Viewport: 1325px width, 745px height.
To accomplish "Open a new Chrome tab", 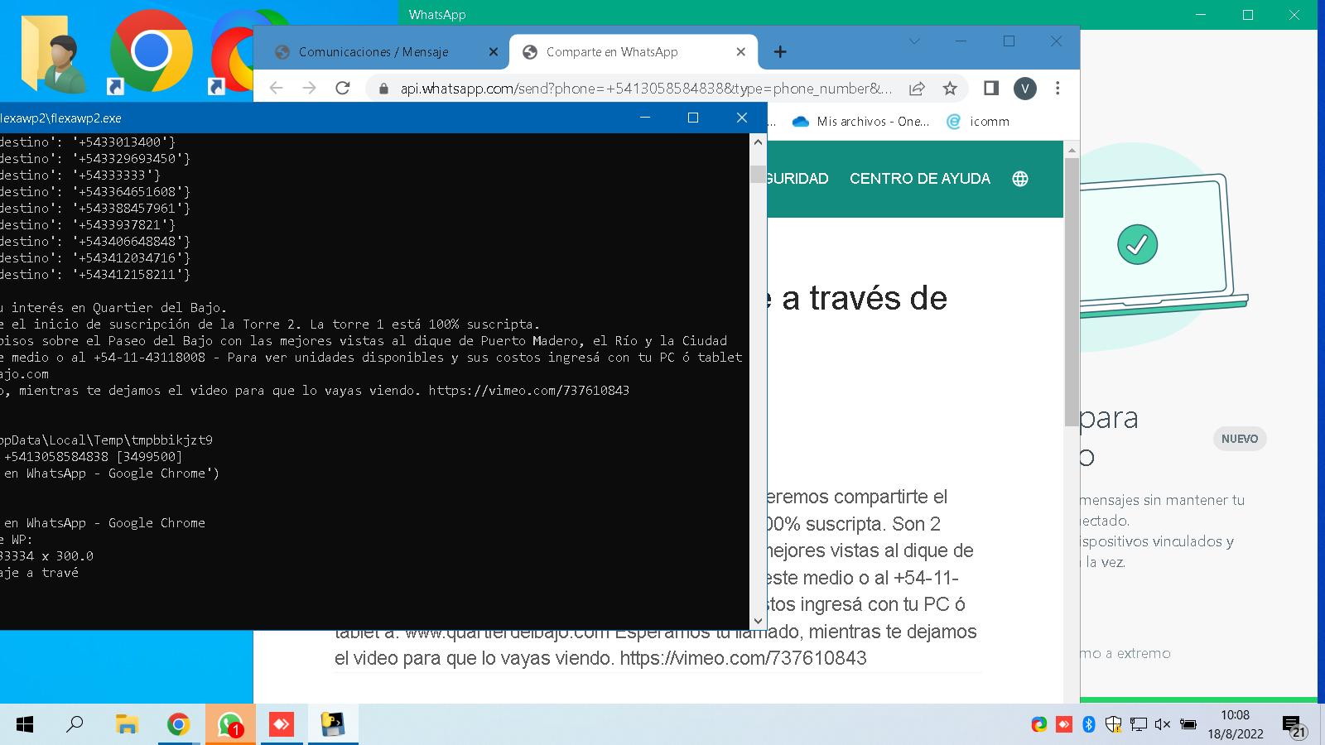I will 780,52.
